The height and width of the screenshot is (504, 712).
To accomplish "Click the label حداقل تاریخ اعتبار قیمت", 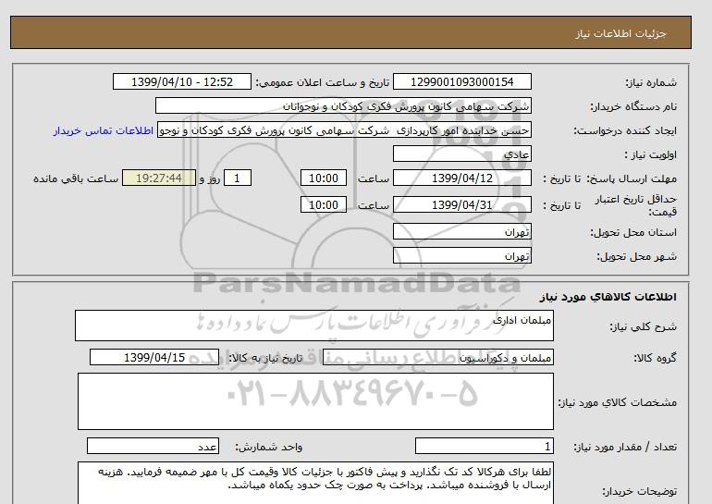I will pyautogui.click(x=636, y=205).
